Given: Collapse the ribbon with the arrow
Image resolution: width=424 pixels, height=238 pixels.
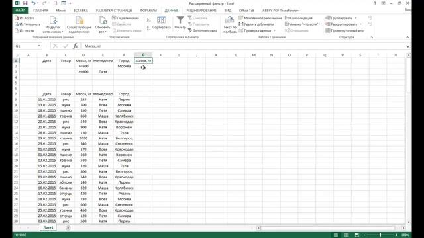Looking at the screenshot, I should point(407,37).
